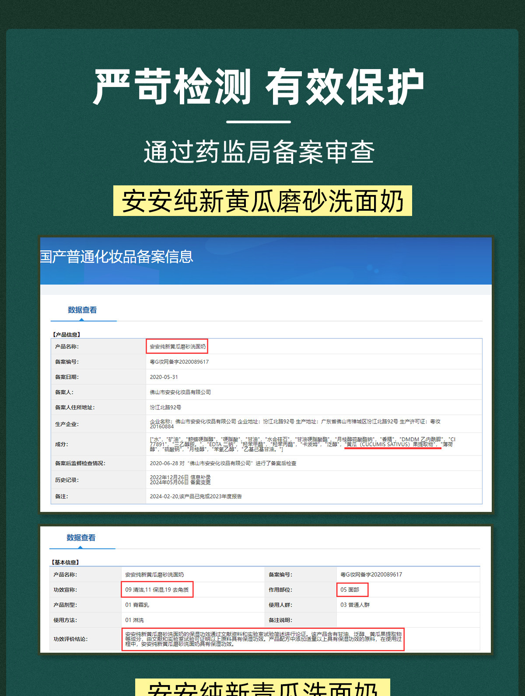The image size is (525, 696).
Task: Click the 备注 label
Action: [x=62, y=497]
